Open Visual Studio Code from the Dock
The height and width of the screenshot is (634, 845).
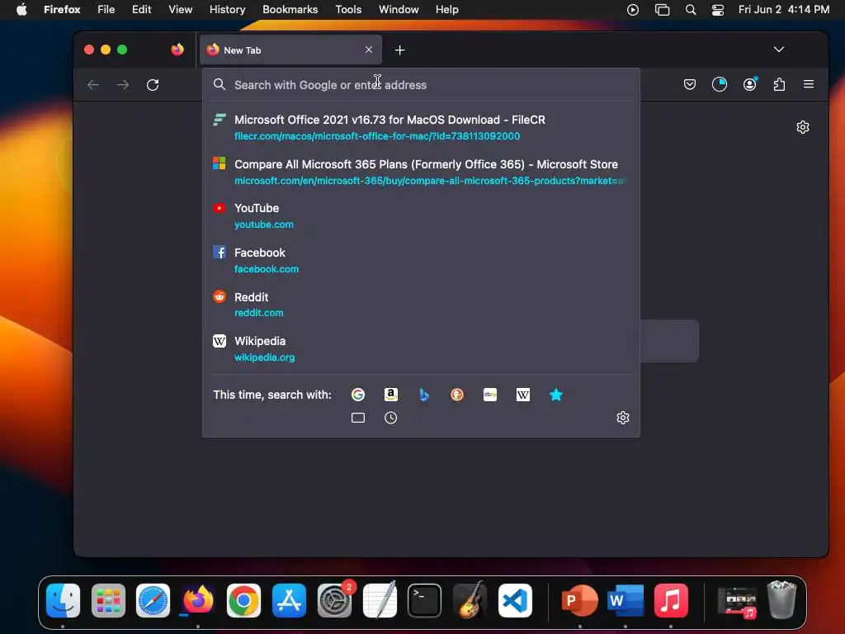tap(515, 600)
